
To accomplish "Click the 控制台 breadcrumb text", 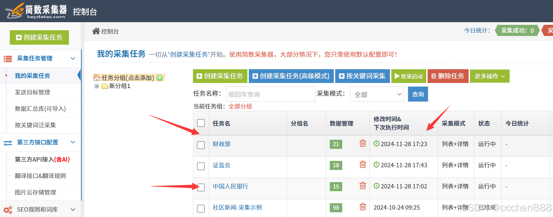I will 110,31.
